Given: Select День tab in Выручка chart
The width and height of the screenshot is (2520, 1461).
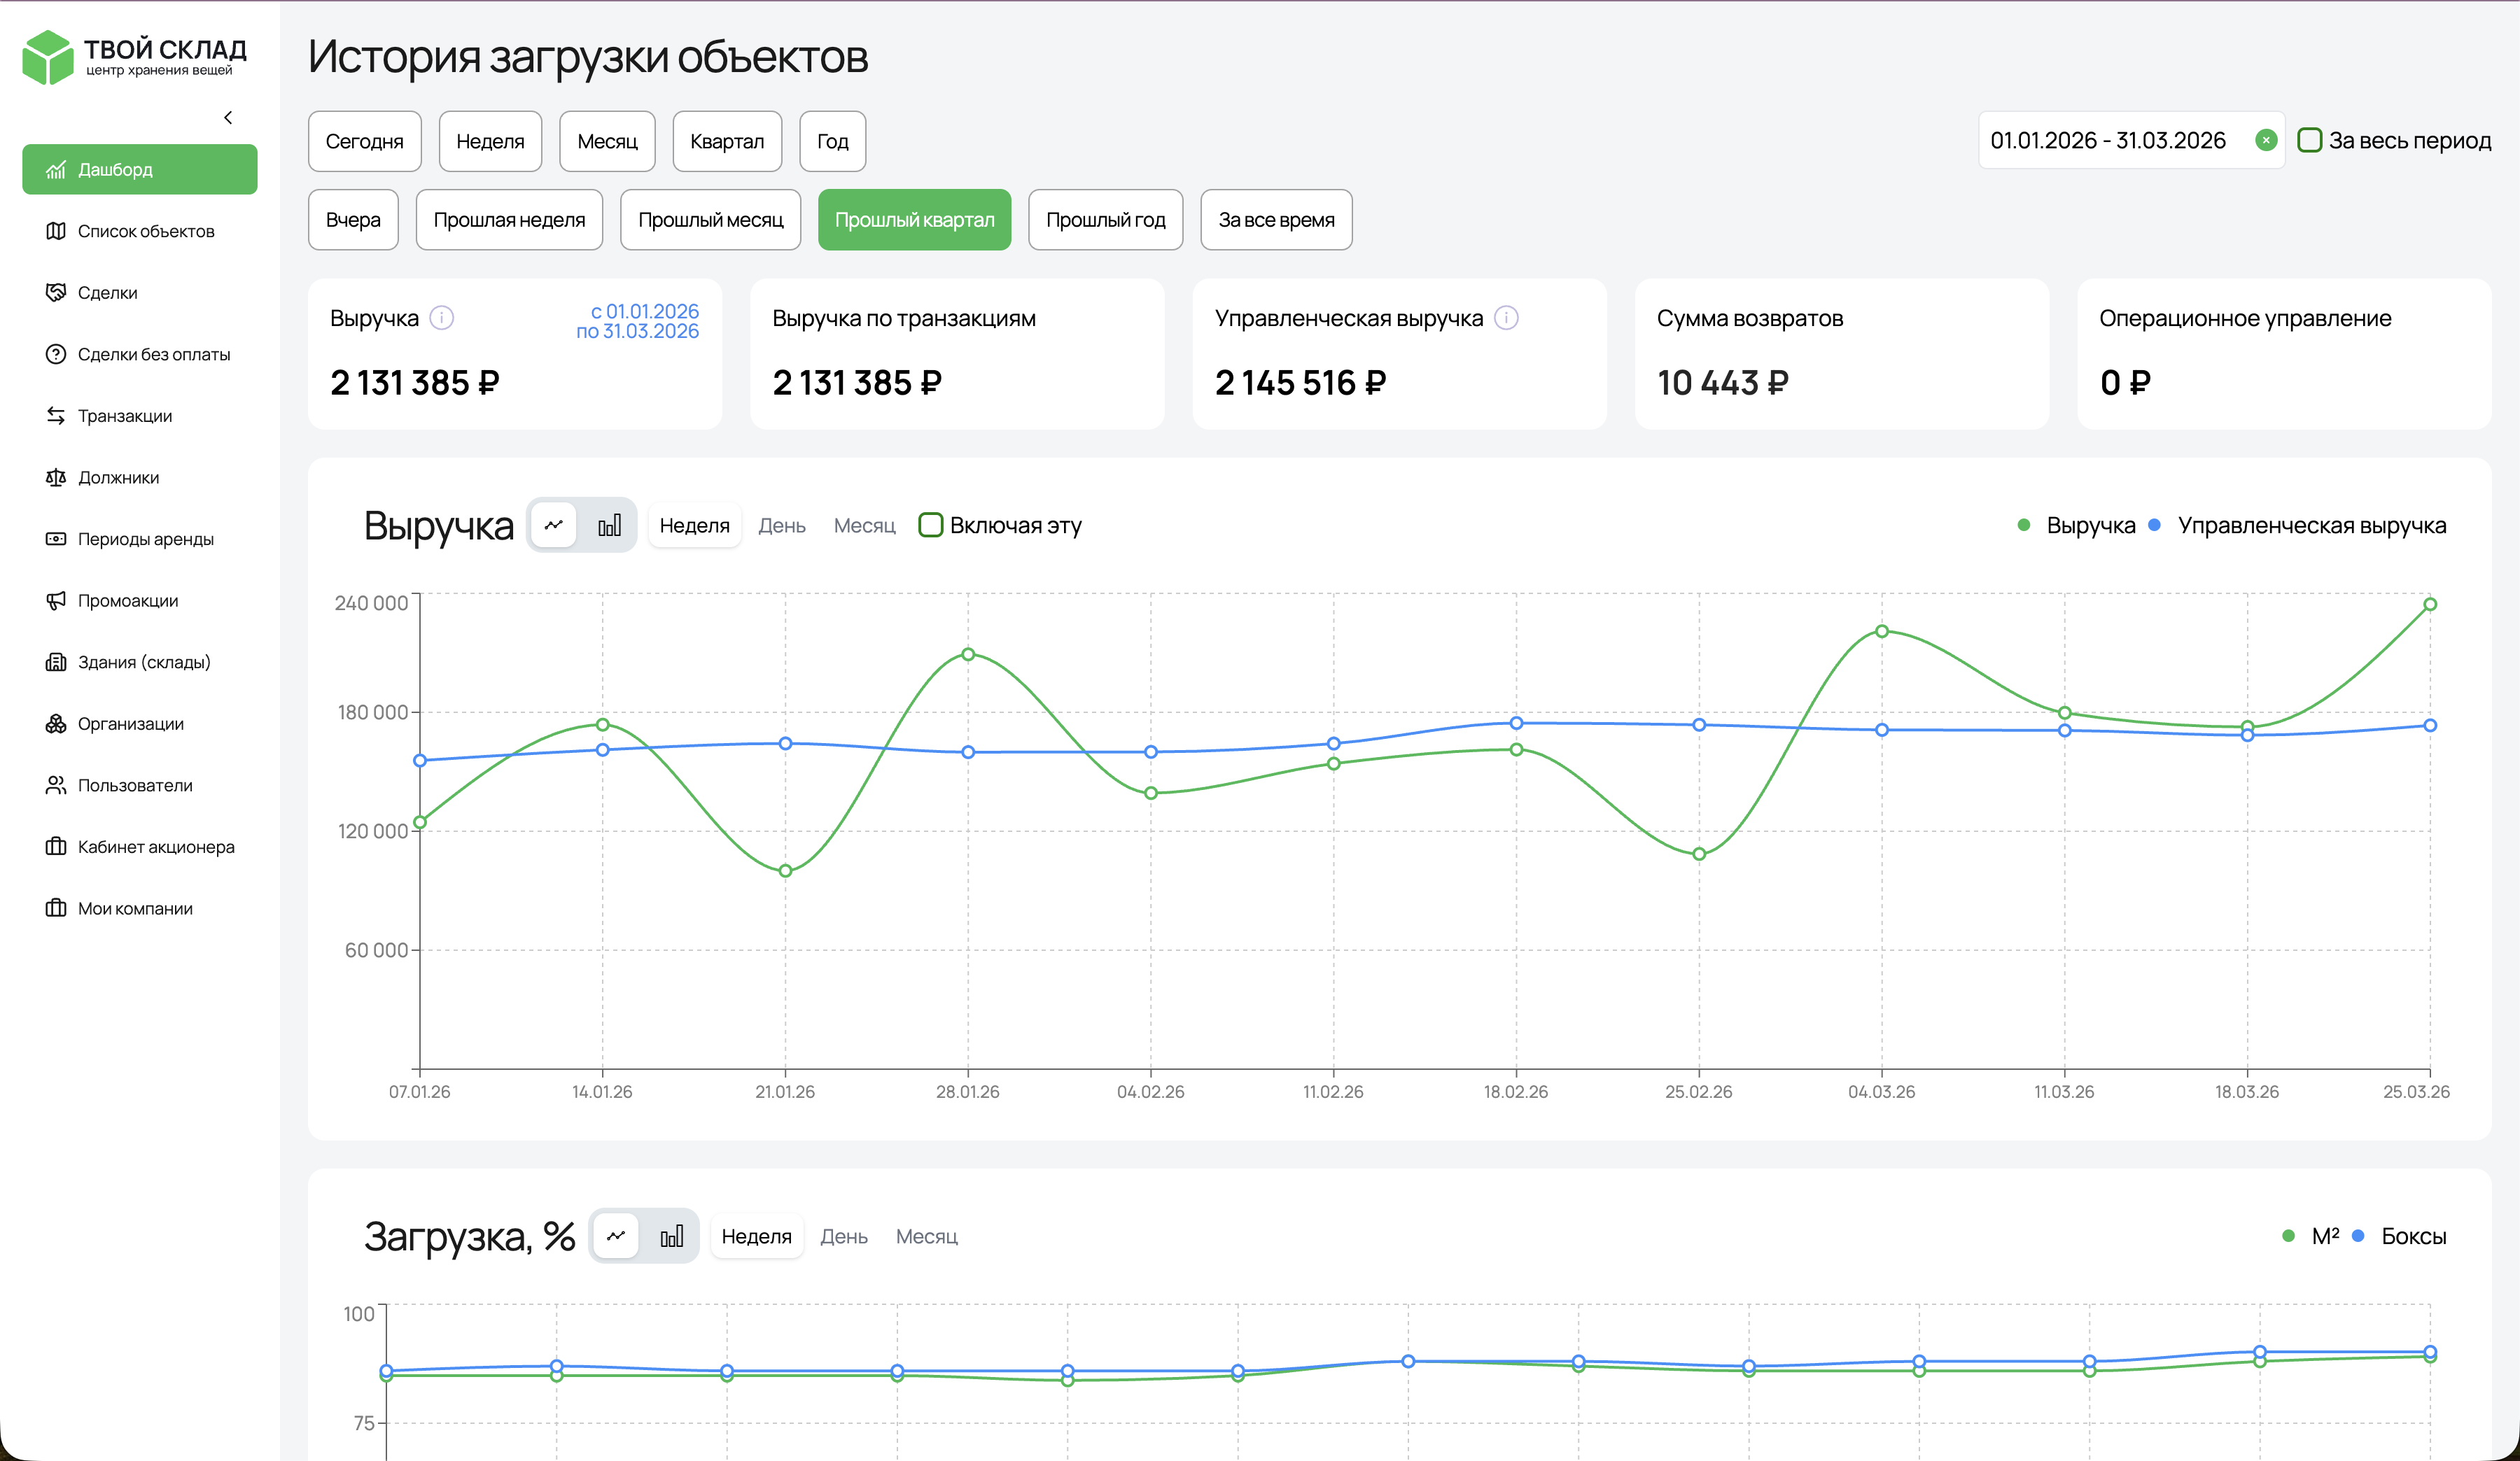Looking at the screenshot, I should [782, 525].
